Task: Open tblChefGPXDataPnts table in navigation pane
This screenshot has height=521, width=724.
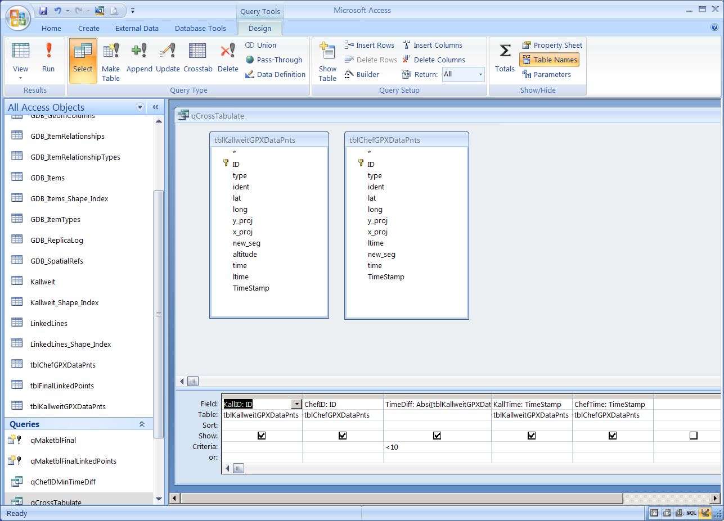Action: coord(63,365)
